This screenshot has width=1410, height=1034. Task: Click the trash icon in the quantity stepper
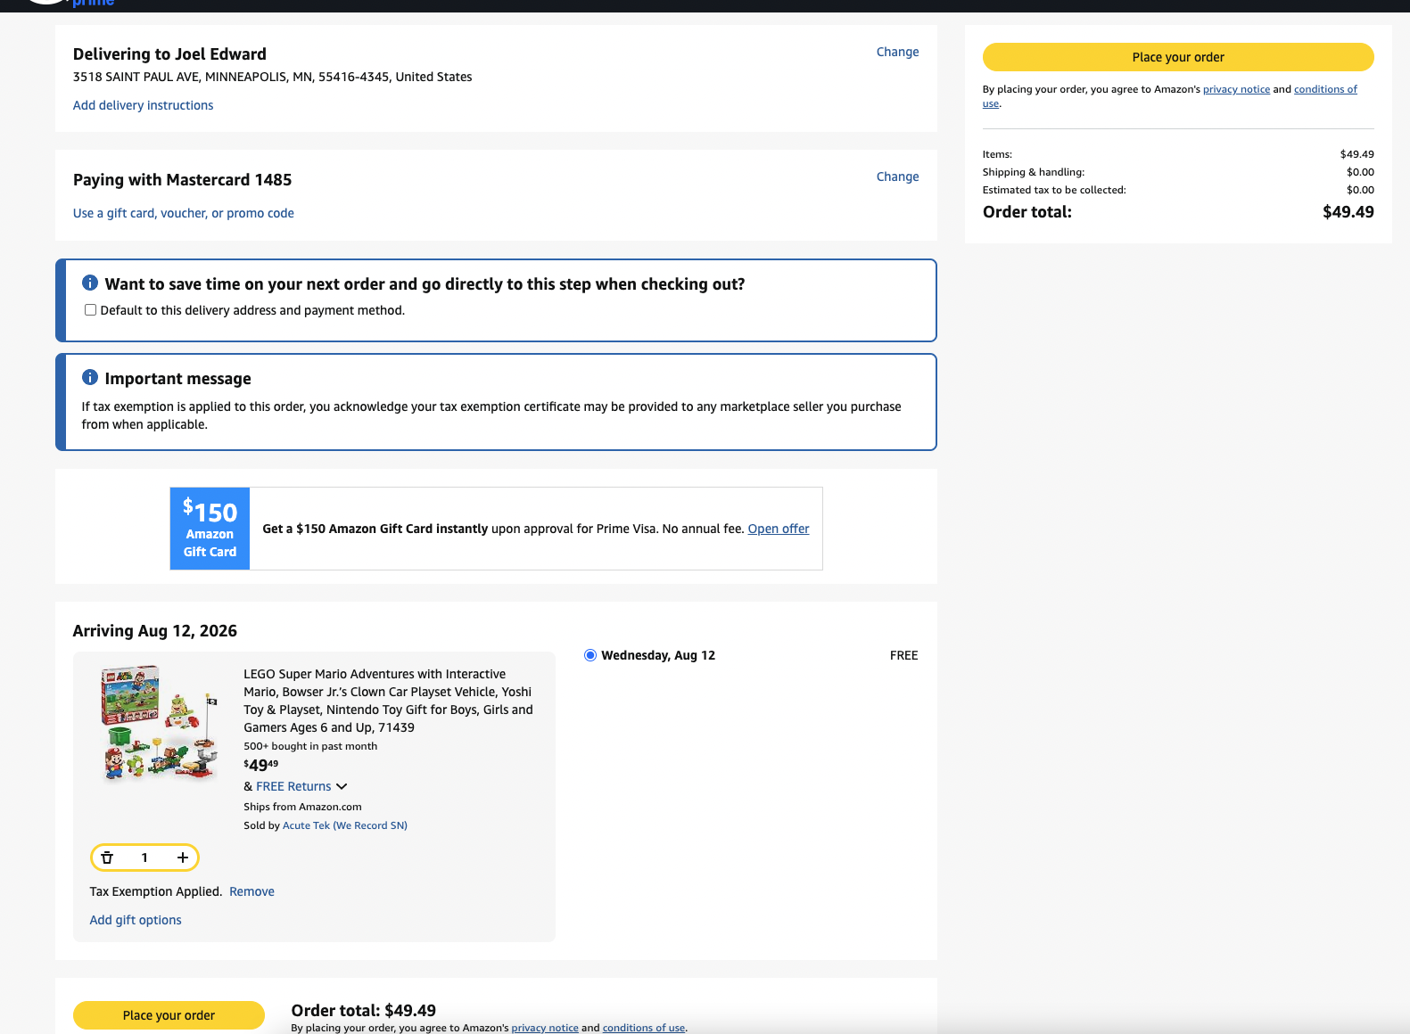click(x=107, y=858)
